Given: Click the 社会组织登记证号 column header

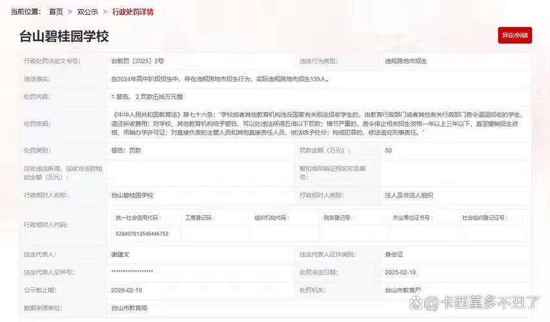Looking at the screenshot, I should point(484,218).
